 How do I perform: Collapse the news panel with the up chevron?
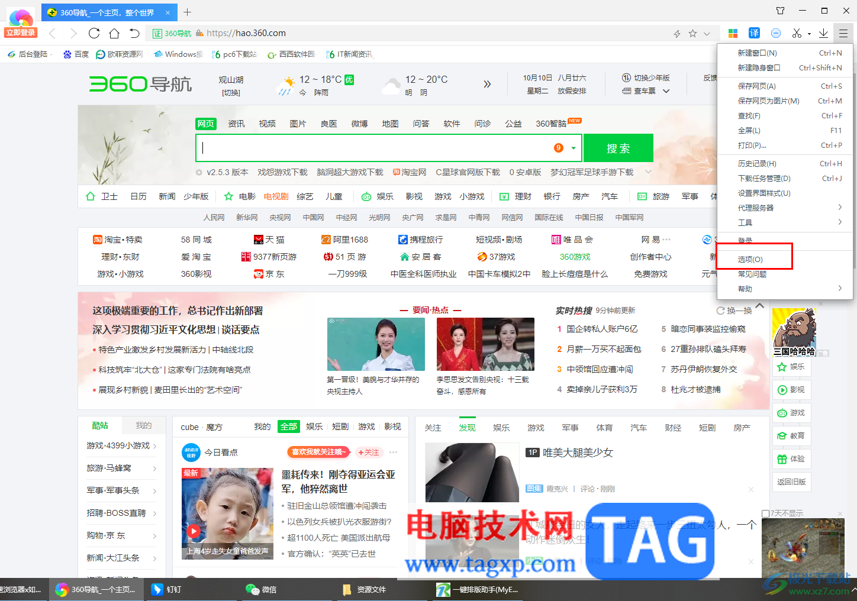759,306
